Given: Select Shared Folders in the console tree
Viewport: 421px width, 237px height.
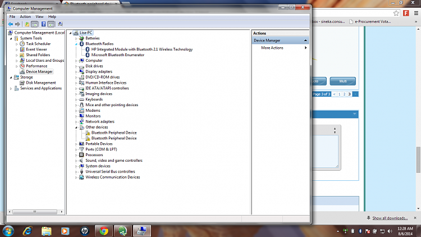Looking at the screenshot, I should (38, 55).
